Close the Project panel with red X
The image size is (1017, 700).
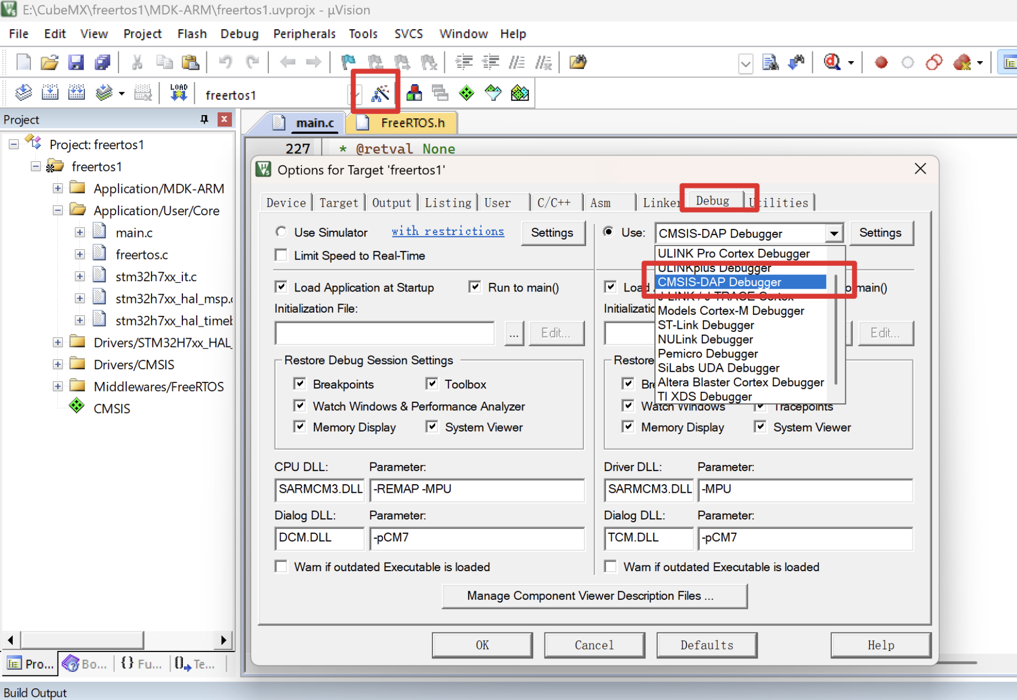point(225,119)
